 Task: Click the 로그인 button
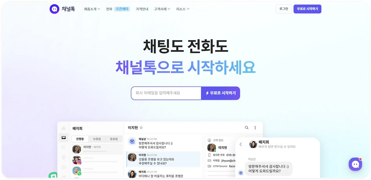(x=283, y=9)
